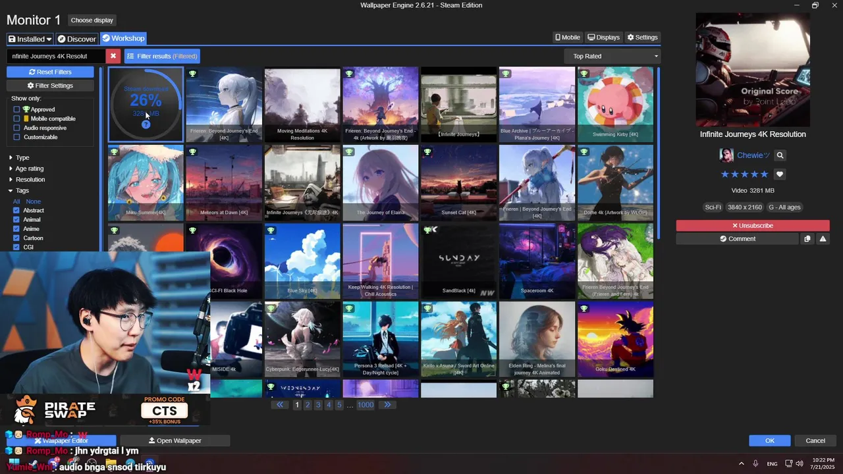Click Reset Filters
843x474 pixels.
pyautogui.click(x=50, y=72)
